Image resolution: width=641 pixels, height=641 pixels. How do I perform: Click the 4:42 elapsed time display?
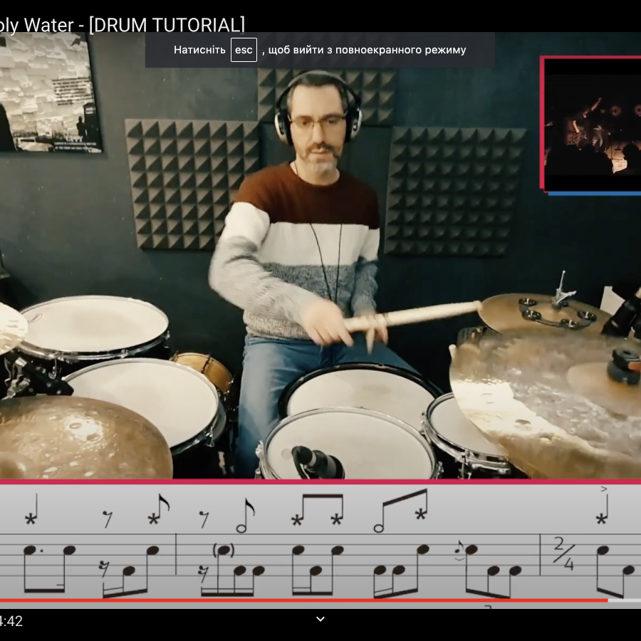tap(11, 621)
